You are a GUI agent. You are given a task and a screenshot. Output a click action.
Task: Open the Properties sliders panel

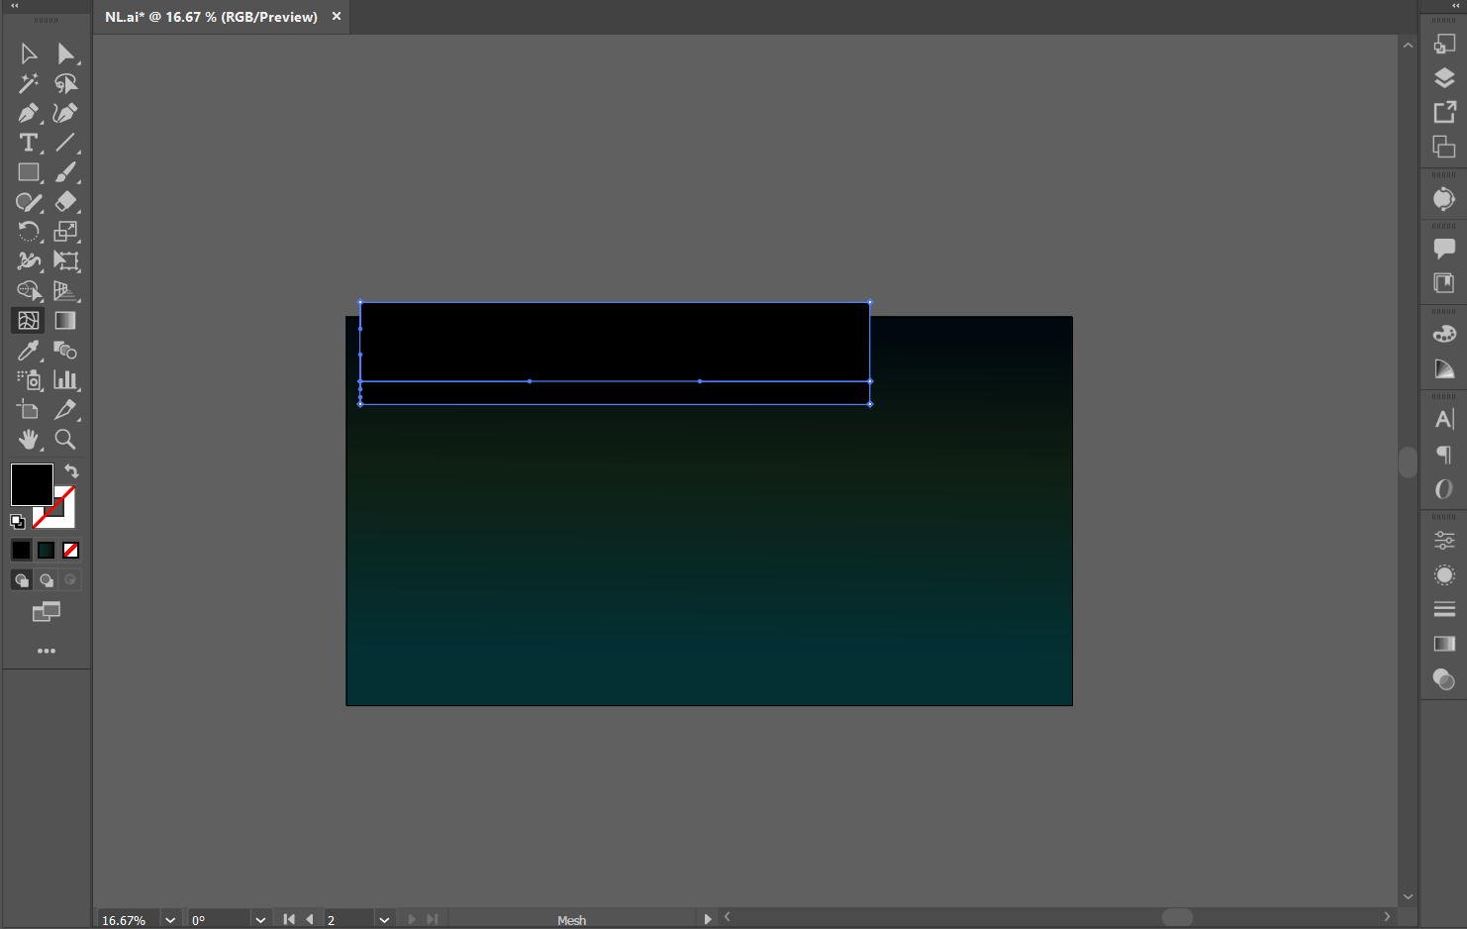pos(1444,541)
